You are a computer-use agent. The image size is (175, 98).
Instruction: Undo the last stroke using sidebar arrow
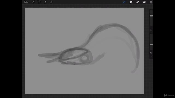pos(151,53)
